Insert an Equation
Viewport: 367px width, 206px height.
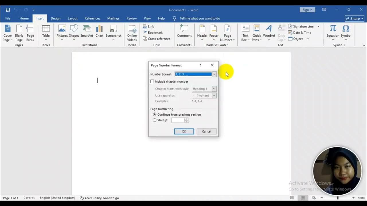pos(333,33)
